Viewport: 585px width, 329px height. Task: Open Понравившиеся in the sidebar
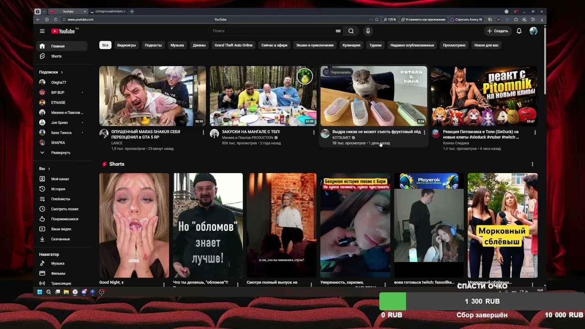coord(62,219)
